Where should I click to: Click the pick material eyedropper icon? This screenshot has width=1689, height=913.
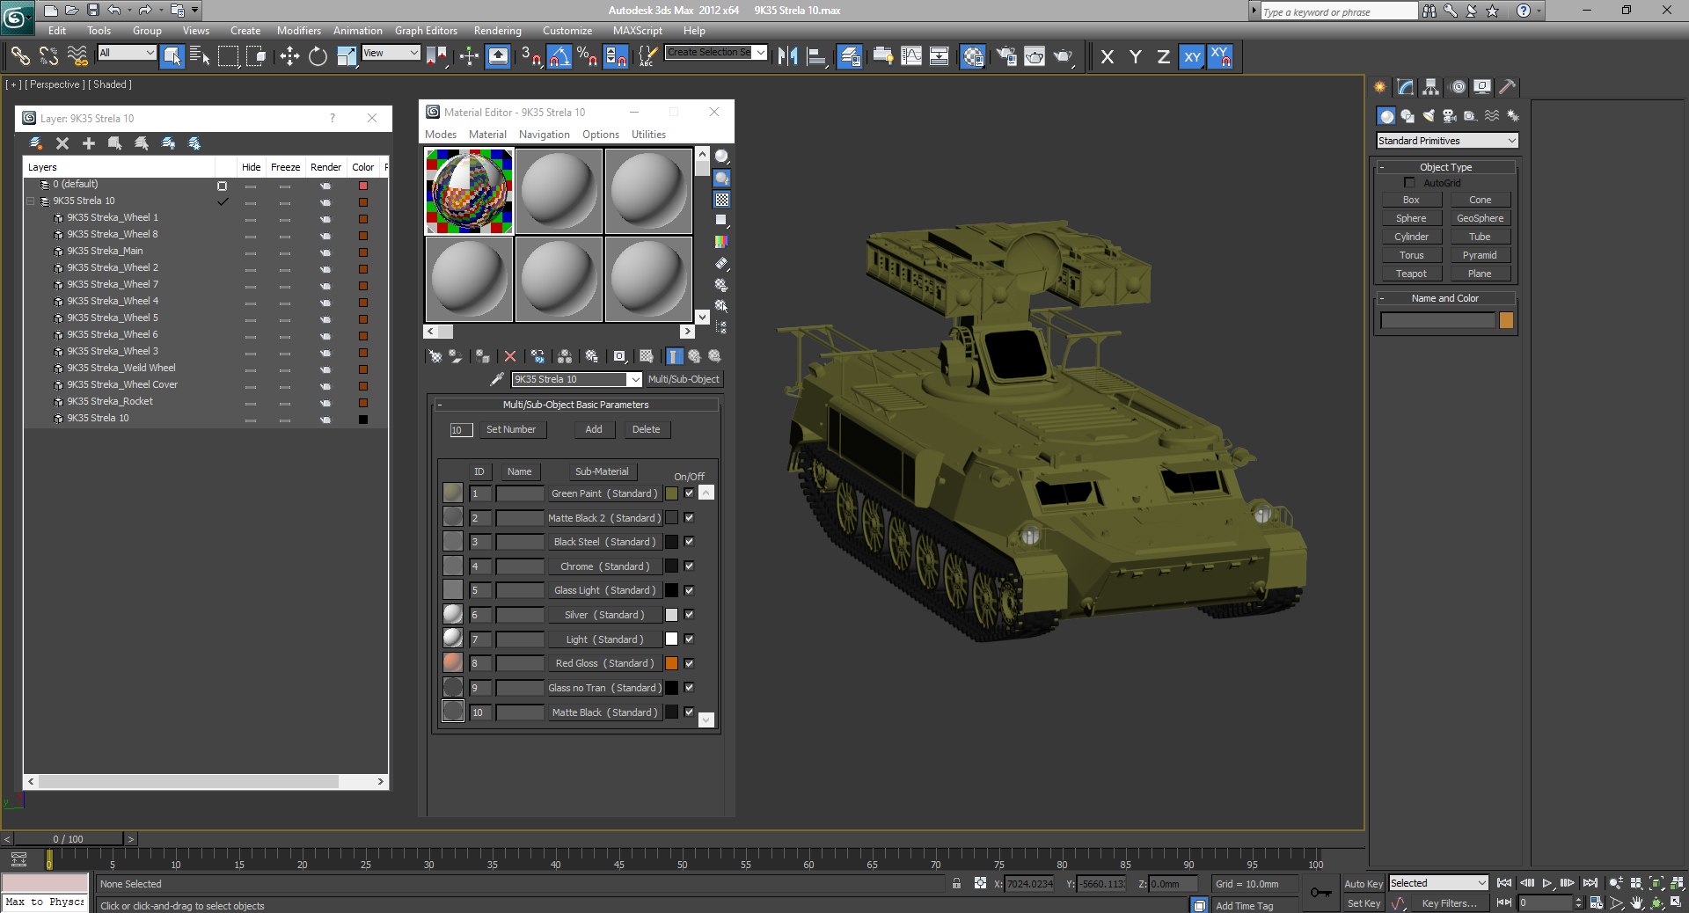tap(496, 379)
